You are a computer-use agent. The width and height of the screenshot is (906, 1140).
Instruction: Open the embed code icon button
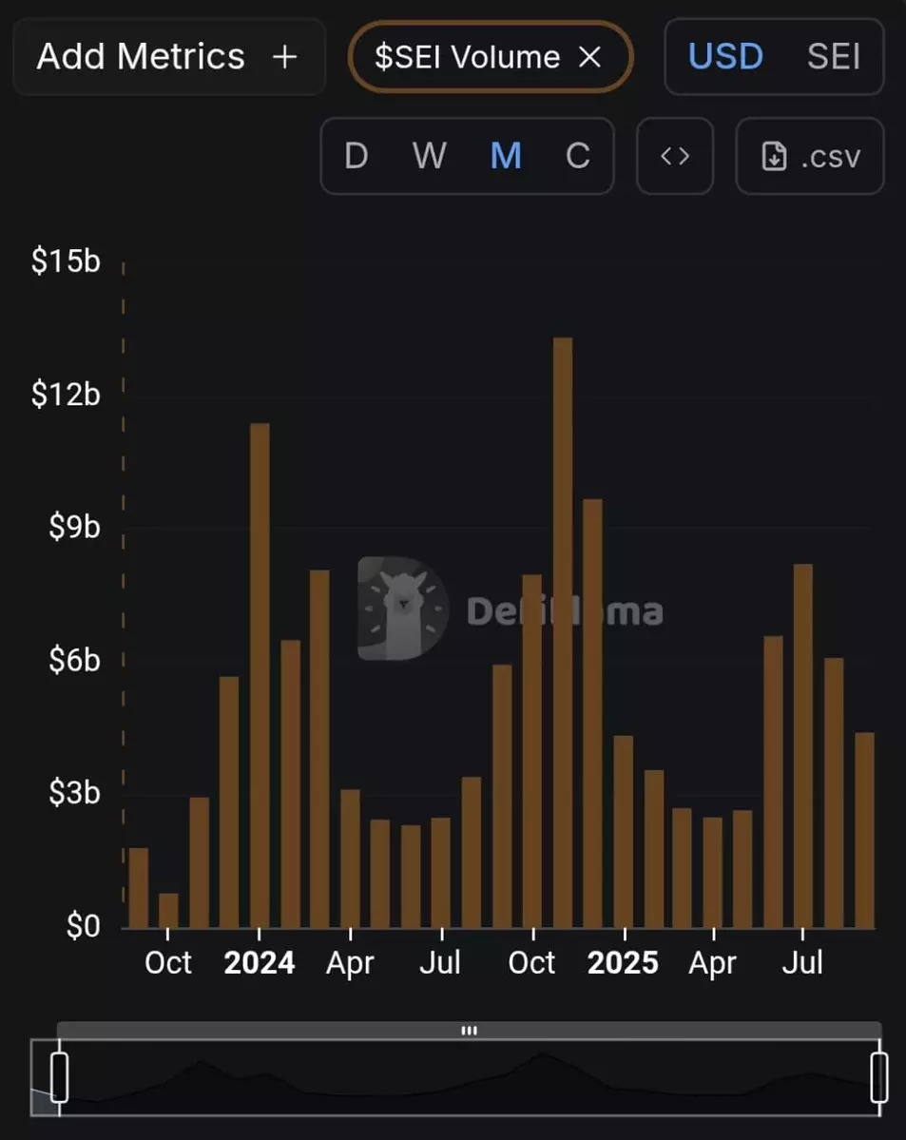click(x=675, y=156)
